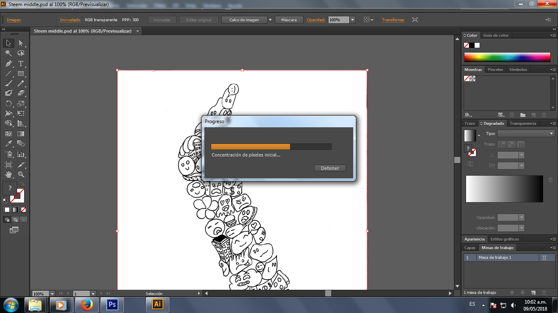Click the Imagen link
The height and width of the screenshot is (313, 558).
tap(14, 20)
